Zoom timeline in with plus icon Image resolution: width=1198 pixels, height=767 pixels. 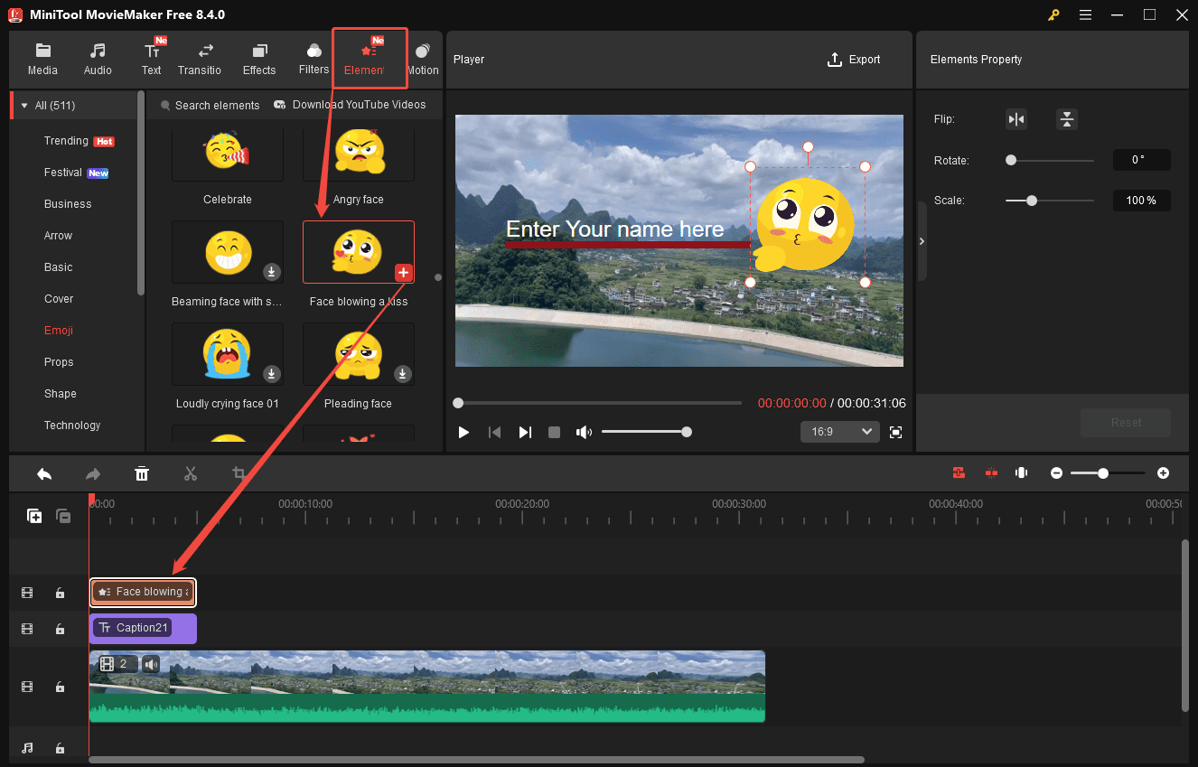coord(1163,472)
